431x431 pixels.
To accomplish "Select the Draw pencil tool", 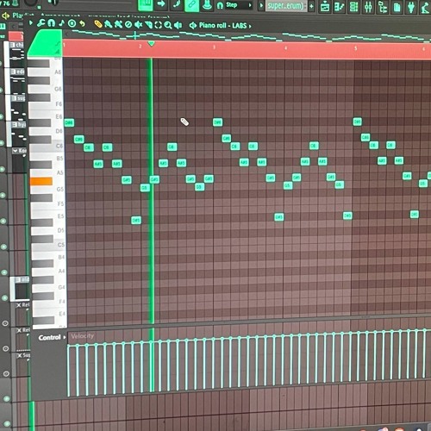I will coord(98,24).
